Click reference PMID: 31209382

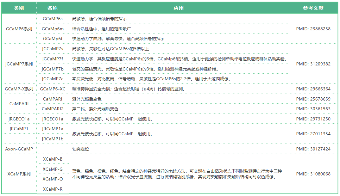pyautogui.click(x=313, y=64)
